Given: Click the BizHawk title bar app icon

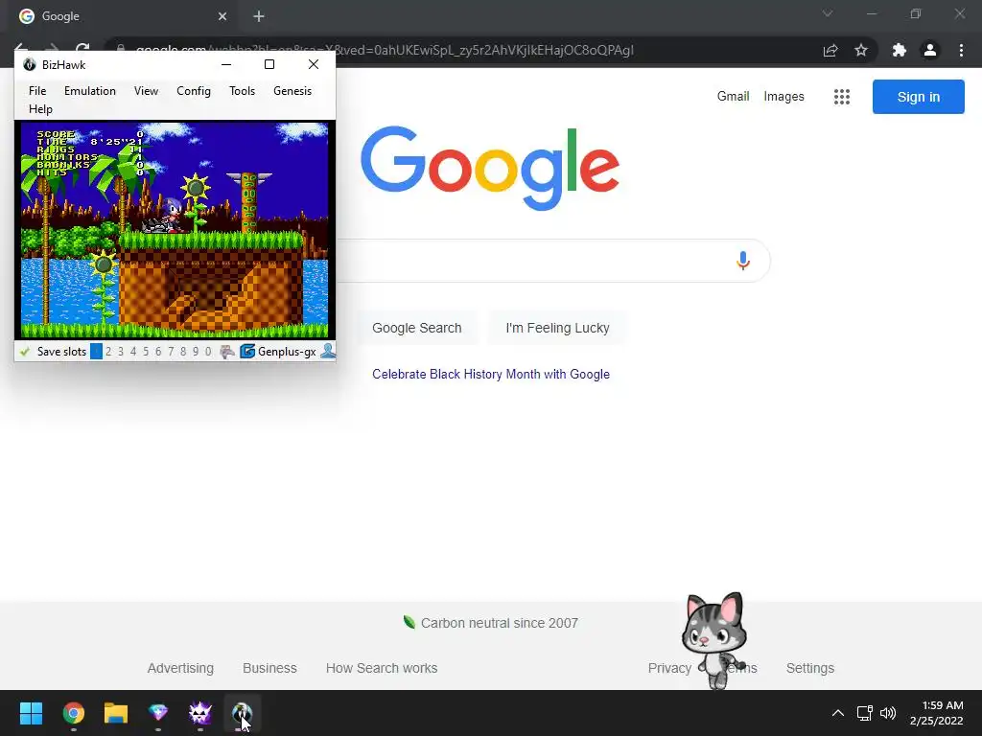Looking at the screenshot, I should (x=29, y=64).
